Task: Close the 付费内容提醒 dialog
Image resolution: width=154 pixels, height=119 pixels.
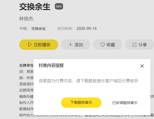Action: 142,66
